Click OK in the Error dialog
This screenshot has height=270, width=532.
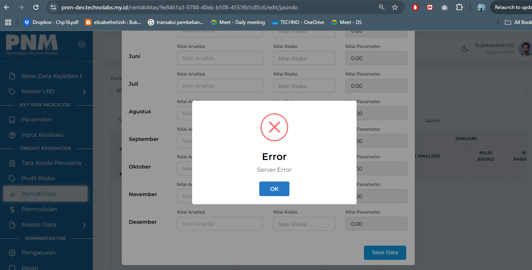click(x=274, y=189)
